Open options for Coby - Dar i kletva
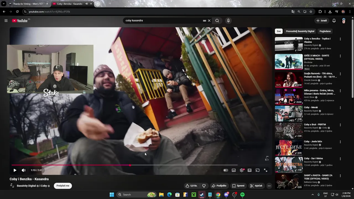Viewport: 354px width, 199px height. (x=340, y=159)
